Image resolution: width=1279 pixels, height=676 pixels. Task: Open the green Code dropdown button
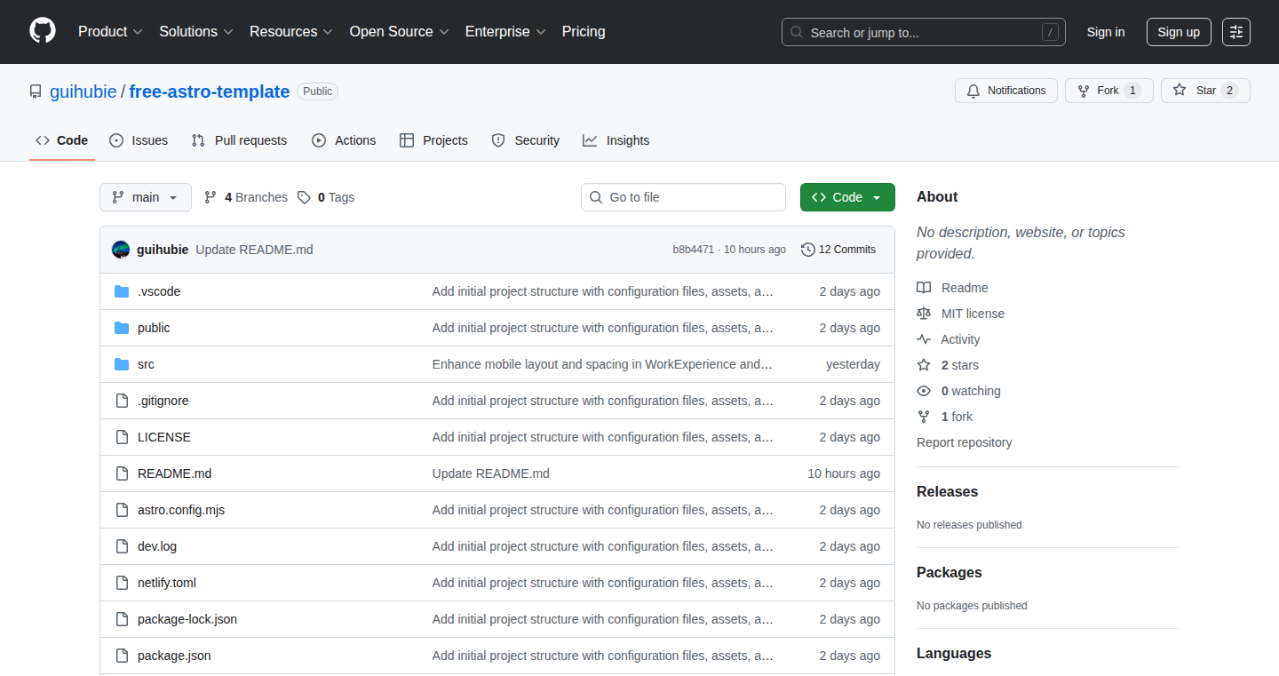[847, 197]
